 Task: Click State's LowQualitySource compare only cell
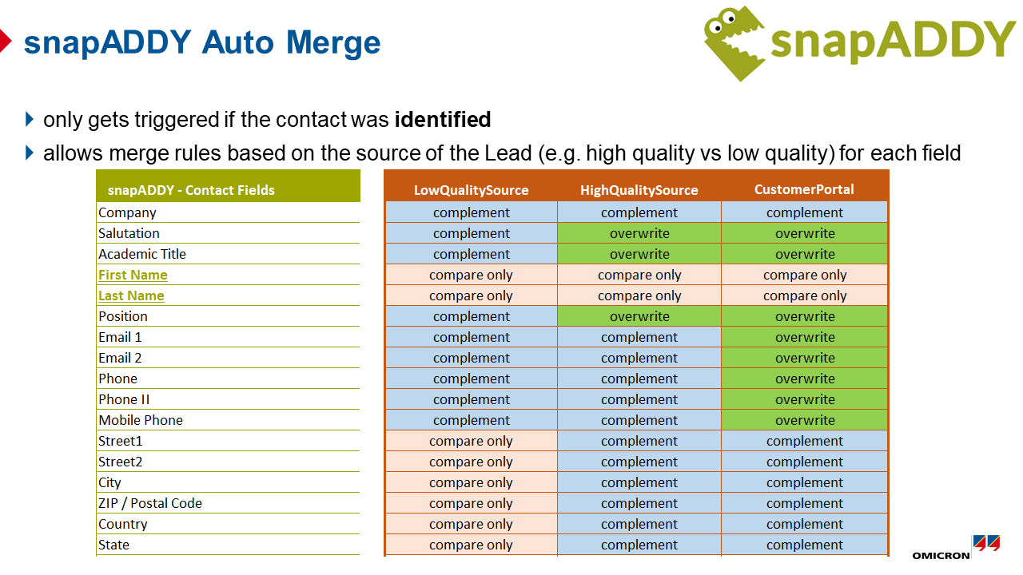472,545
